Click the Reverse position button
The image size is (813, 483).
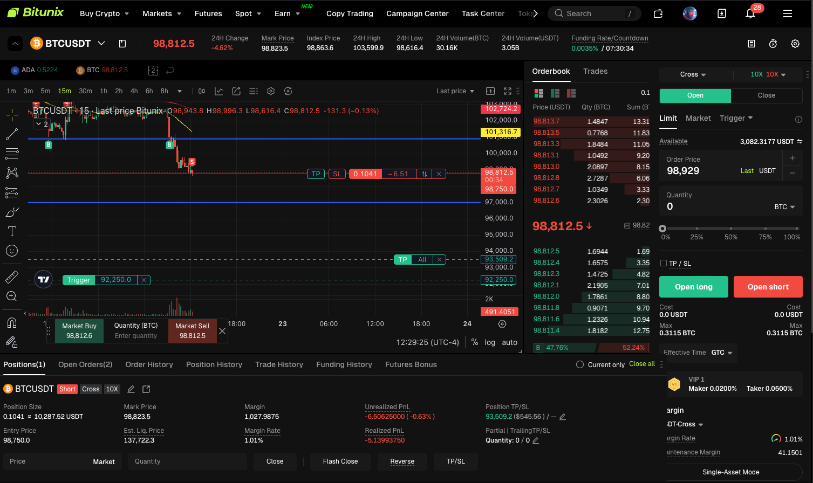tap(402, 461)
